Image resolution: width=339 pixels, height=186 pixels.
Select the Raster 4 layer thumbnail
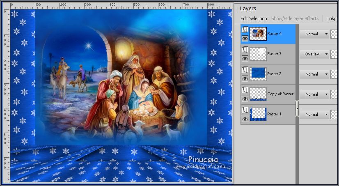(258, 34)
